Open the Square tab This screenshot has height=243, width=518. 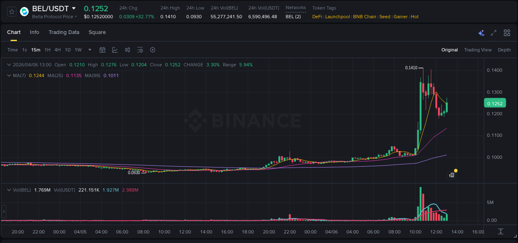click(x=97, y=32)
